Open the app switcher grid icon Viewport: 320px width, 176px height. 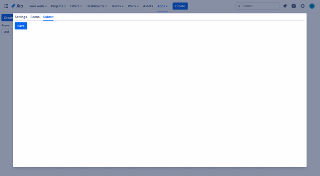coord(6,6)
